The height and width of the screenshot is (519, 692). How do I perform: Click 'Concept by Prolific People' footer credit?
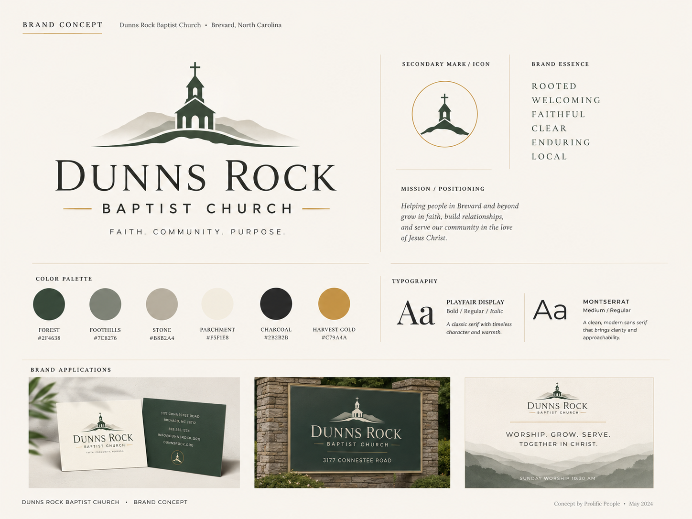pos(587,504)
